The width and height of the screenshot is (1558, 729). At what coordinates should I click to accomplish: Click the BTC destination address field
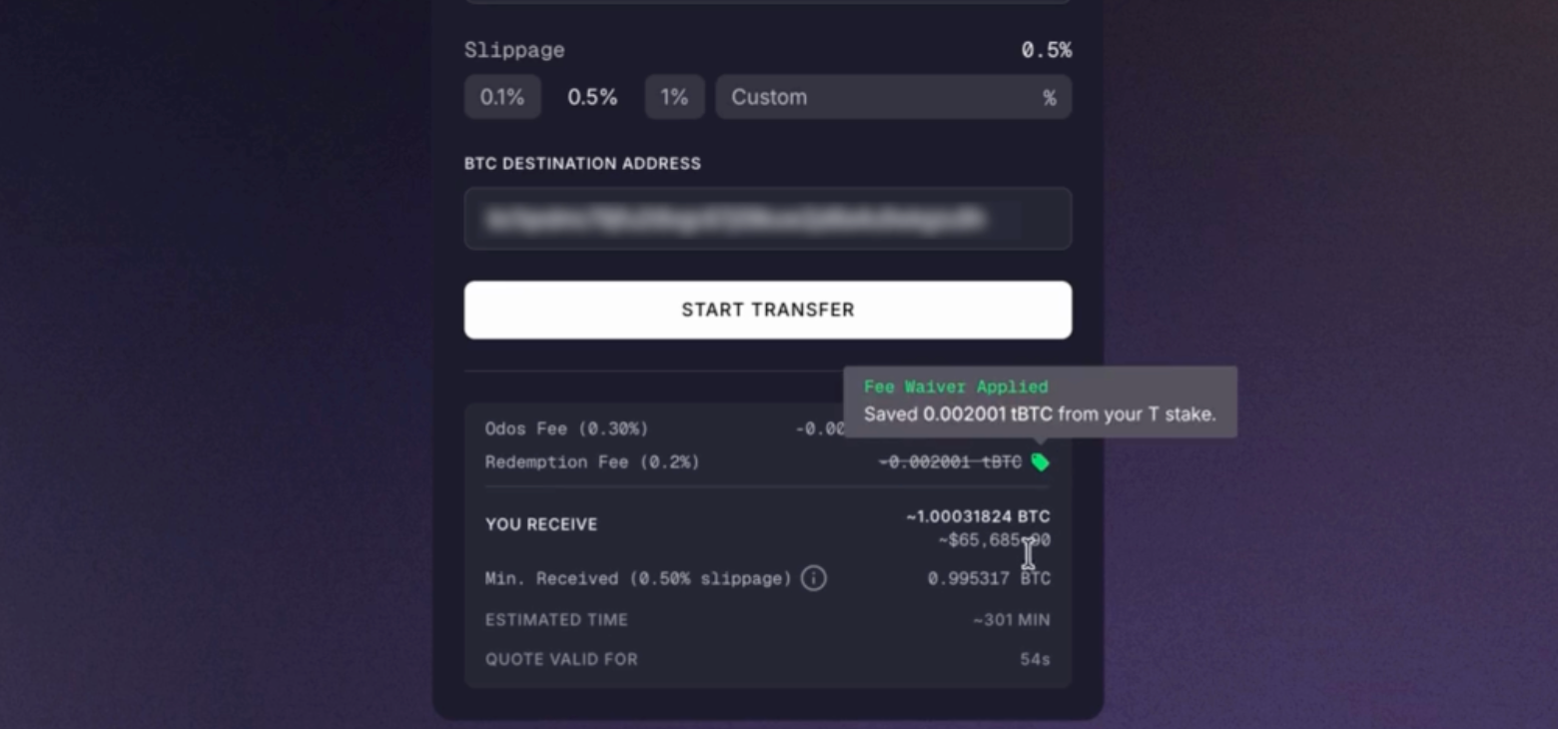(767, 219)
